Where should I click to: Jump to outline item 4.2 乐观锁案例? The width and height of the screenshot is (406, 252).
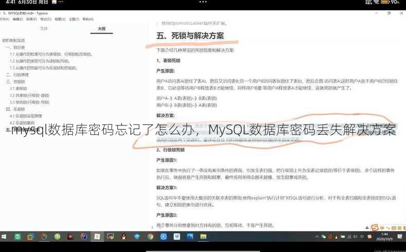22,123
